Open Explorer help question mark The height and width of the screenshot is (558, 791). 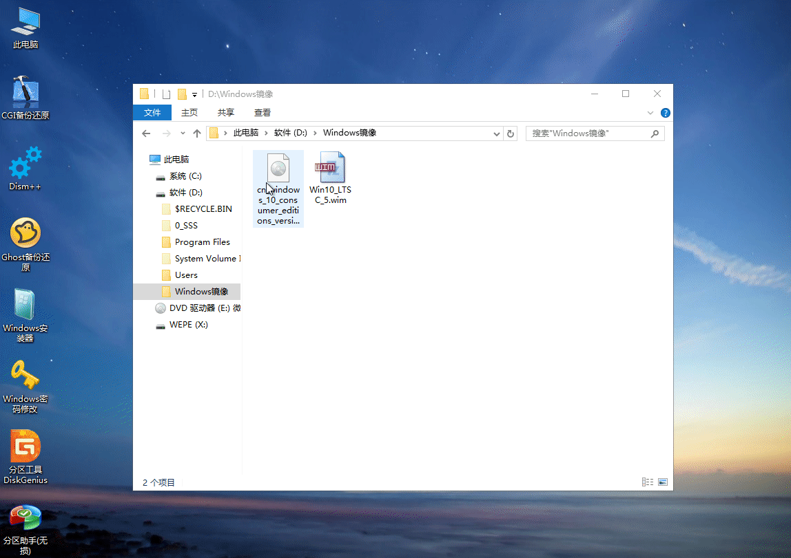[x=666, y=113]
